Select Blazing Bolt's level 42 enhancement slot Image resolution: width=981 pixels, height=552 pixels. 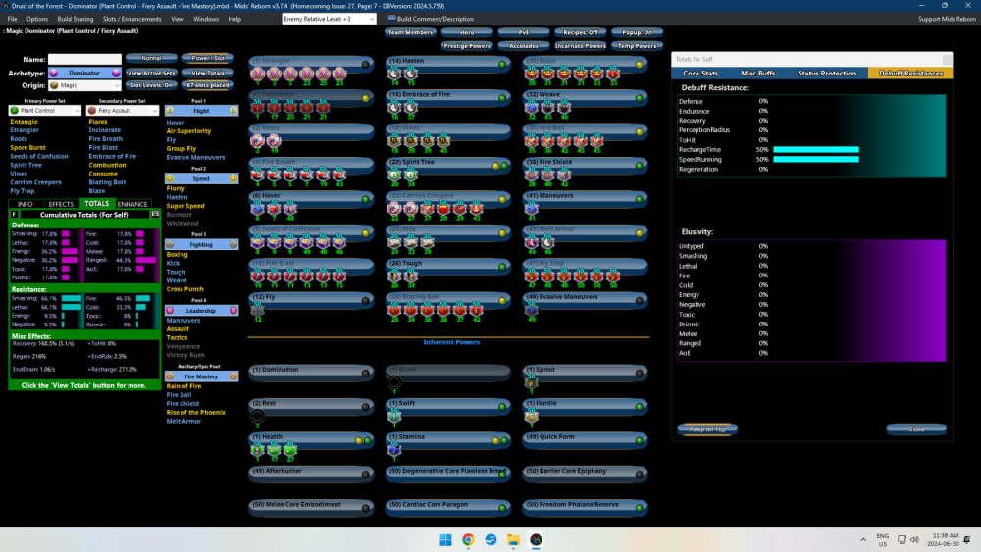tap(476, 311)
